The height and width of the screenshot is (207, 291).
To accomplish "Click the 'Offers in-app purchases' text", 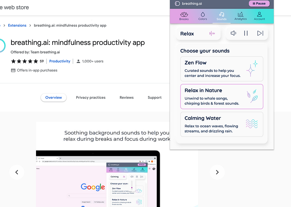I will coord(37,70).
